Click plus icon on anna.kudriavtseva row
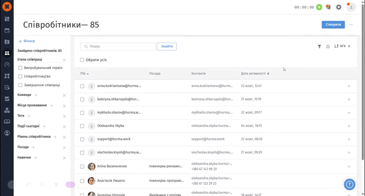This screenshot has height=196, width=365. click(x=349, y=86)
